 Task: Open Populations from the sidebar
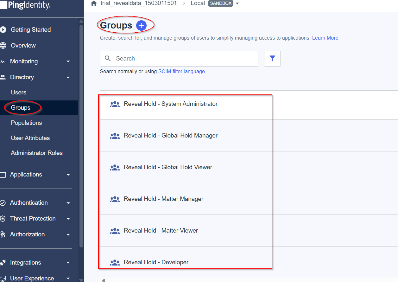pyautogui.click(x=26, y=123)
